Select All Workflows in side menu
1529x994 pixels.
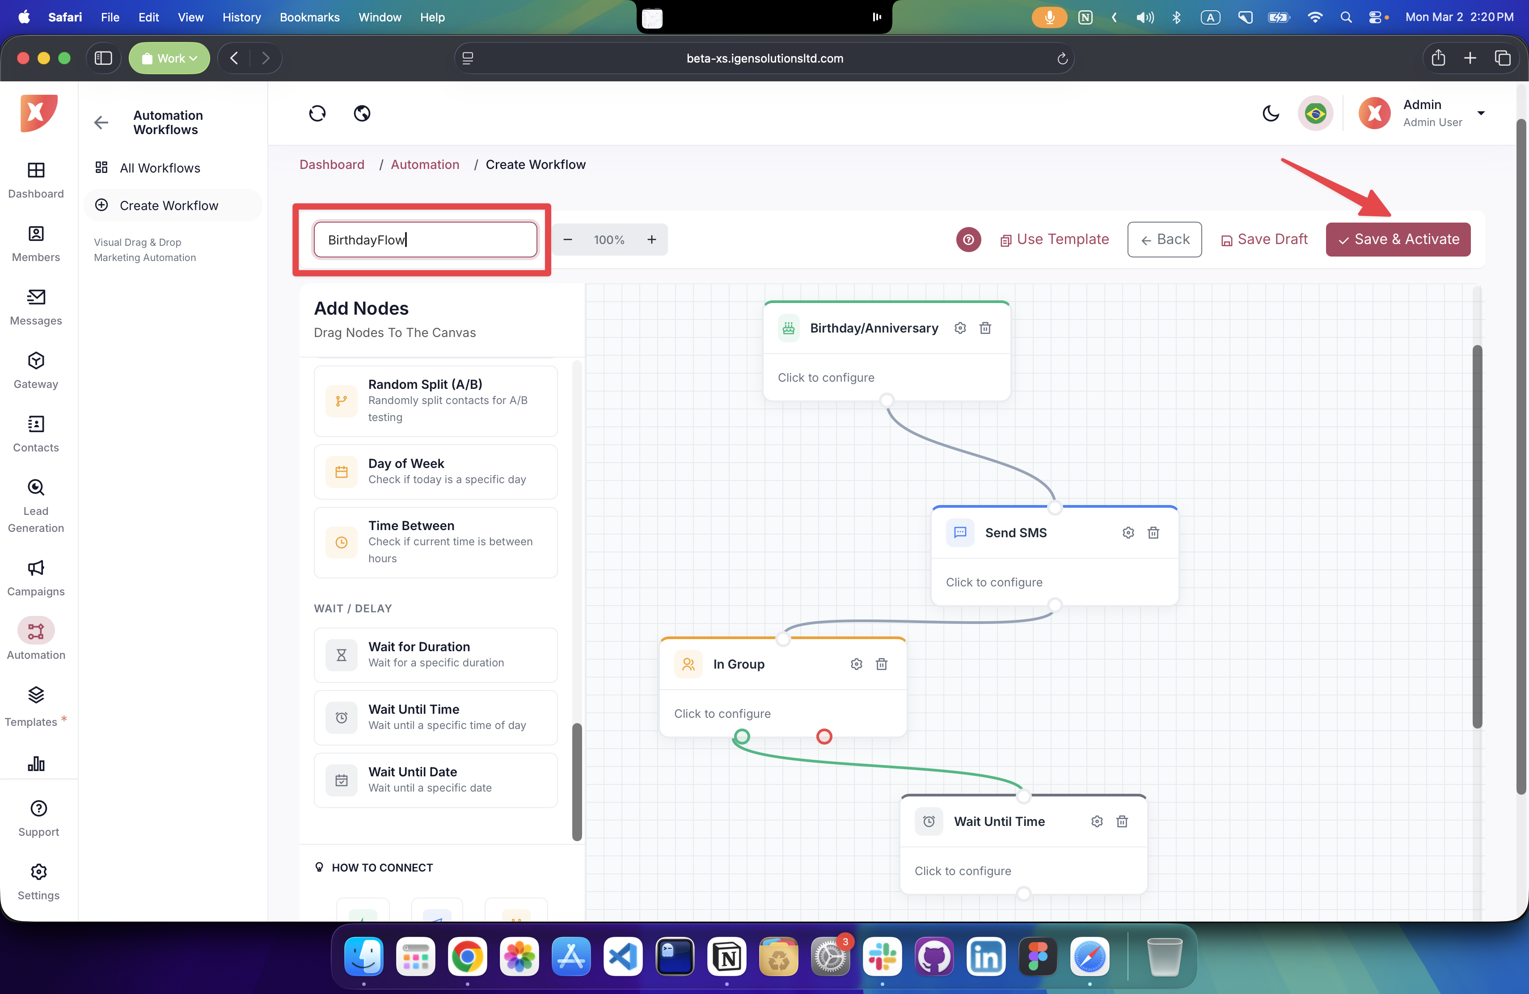160,168
